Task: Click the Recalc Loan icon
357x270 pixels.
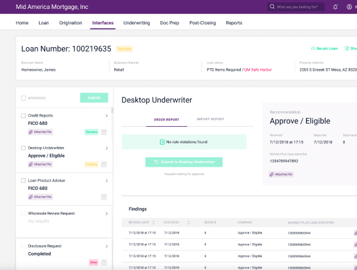Action: point(313,48)
